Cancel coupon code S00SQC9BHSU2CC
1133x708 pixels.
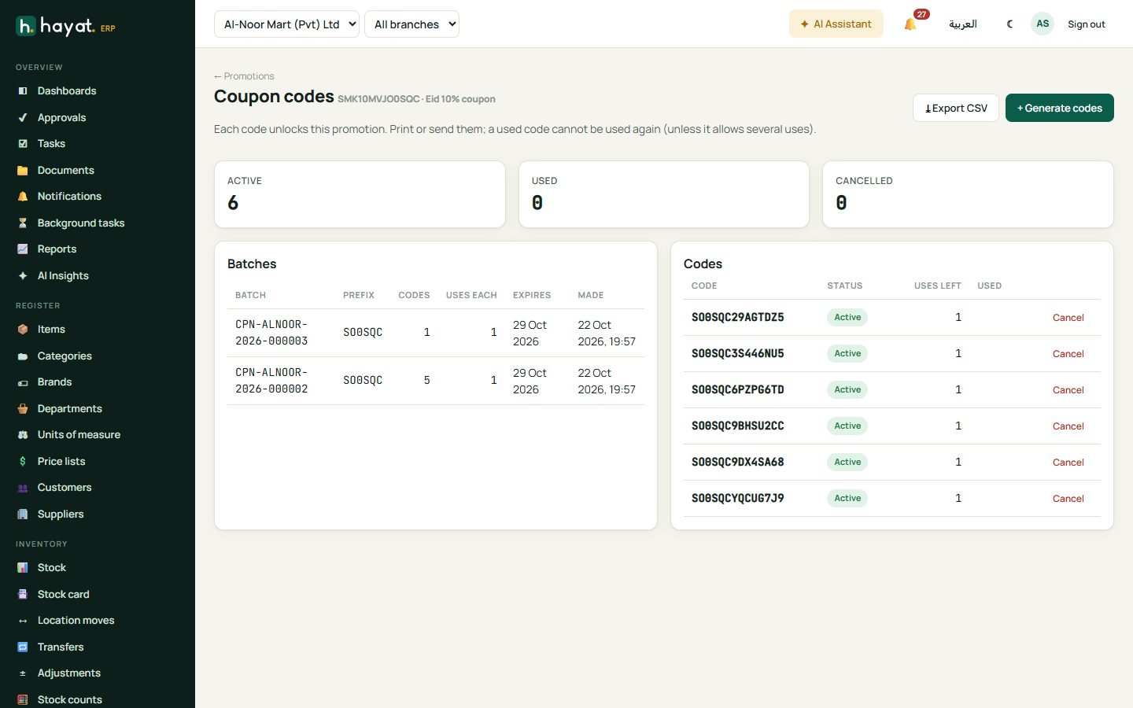click(1068, 426)
